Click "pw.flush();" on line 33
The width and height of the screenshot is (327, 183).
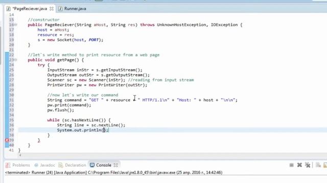coord(60,110)
